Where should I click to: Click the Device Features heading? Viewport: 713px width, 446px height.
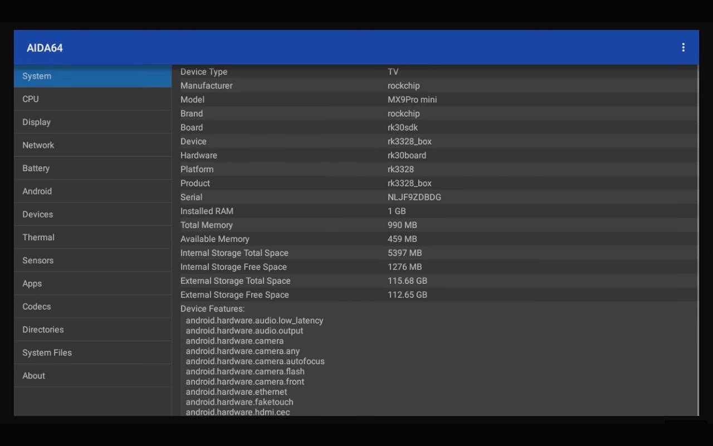[213, 309]
